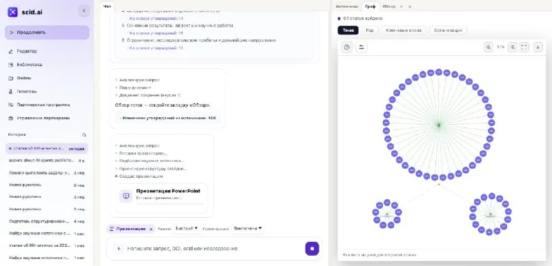Click the 'Создаю презентацию' status step
Viewport: 552px width, 266px height.
[x=141, y=176]
